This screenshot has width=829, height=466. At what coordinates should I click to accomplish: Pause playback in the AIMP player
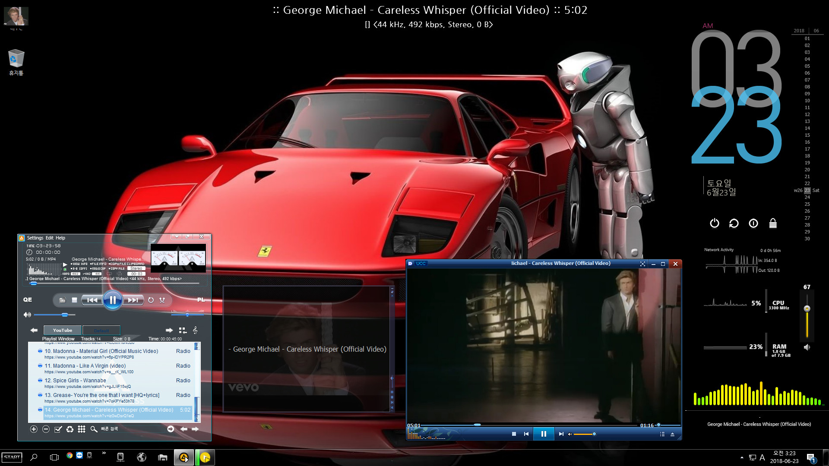[112, 300]
